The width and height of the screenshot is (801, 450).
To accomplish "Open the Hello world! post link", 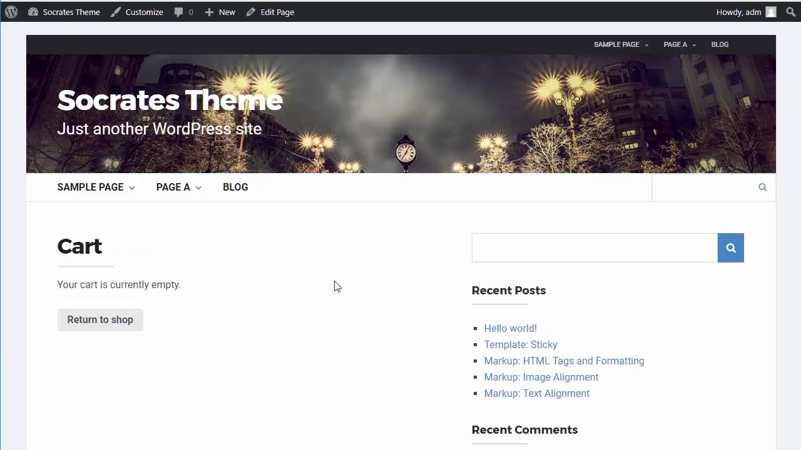I will click(510, 328).
